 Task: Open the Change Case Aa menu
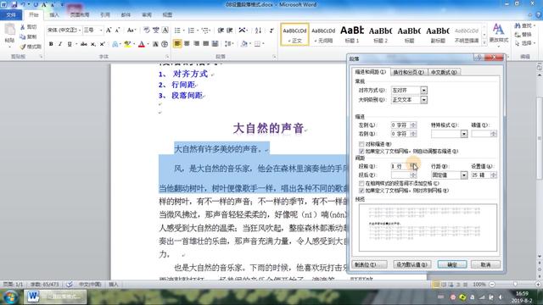[x=131, y=30]
